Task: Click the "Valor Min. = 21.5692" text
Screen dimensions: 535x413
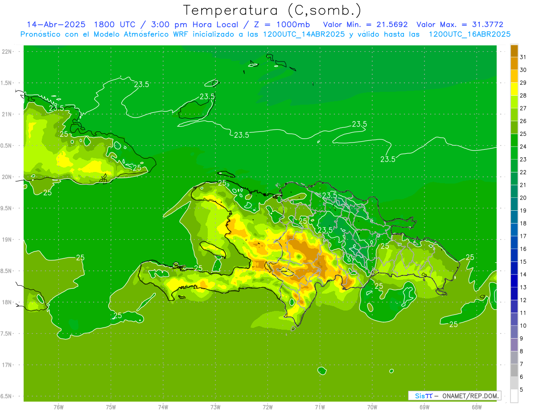Action: (x=365, y=25)
